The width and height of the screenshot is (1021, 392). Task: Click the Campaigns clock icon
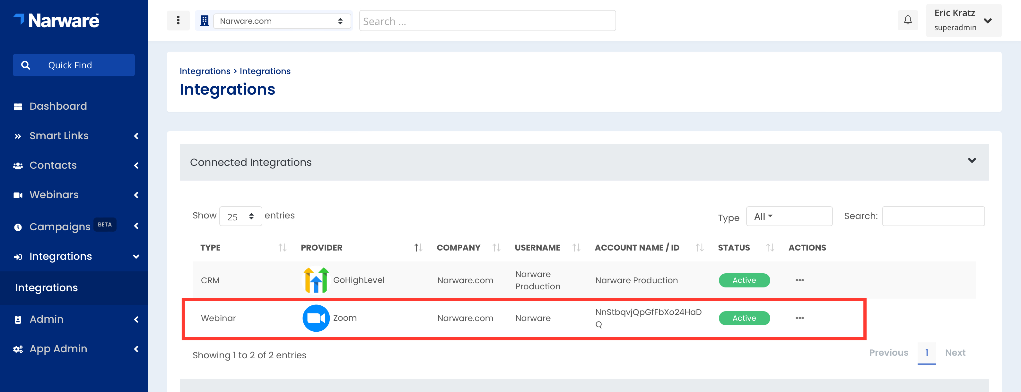(18, 227)
